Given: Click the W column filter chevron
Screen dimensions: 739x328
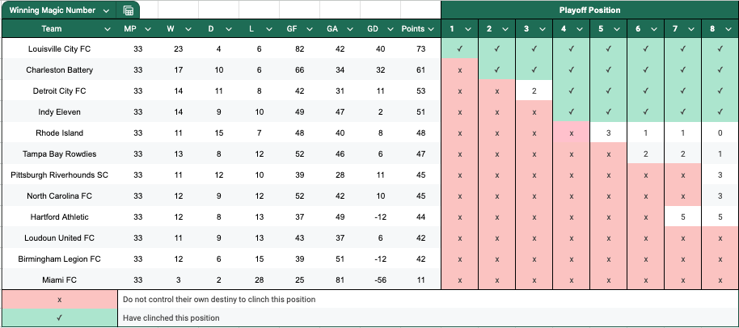Looking at the screenshot, I should [189, 29].
